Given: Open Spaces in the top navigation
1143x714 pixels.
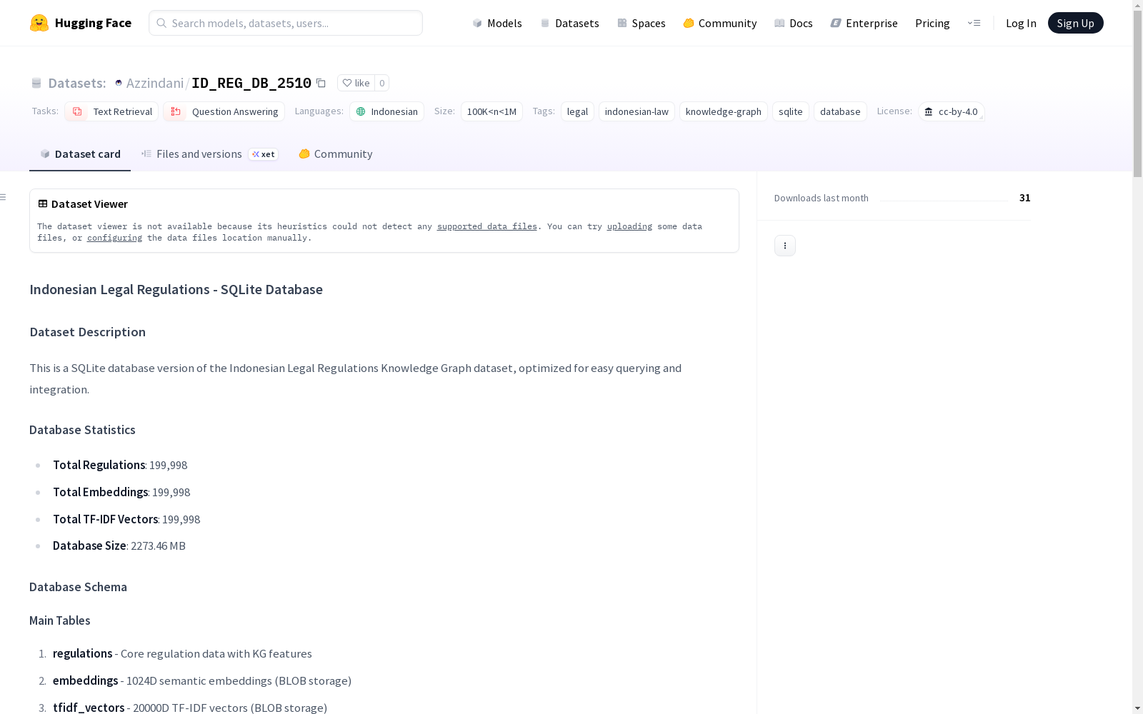Looking at the screenshot, I should tap(642, 23).
